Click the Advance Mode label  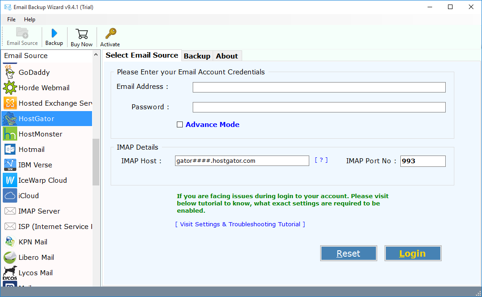(x=212, y=125)
